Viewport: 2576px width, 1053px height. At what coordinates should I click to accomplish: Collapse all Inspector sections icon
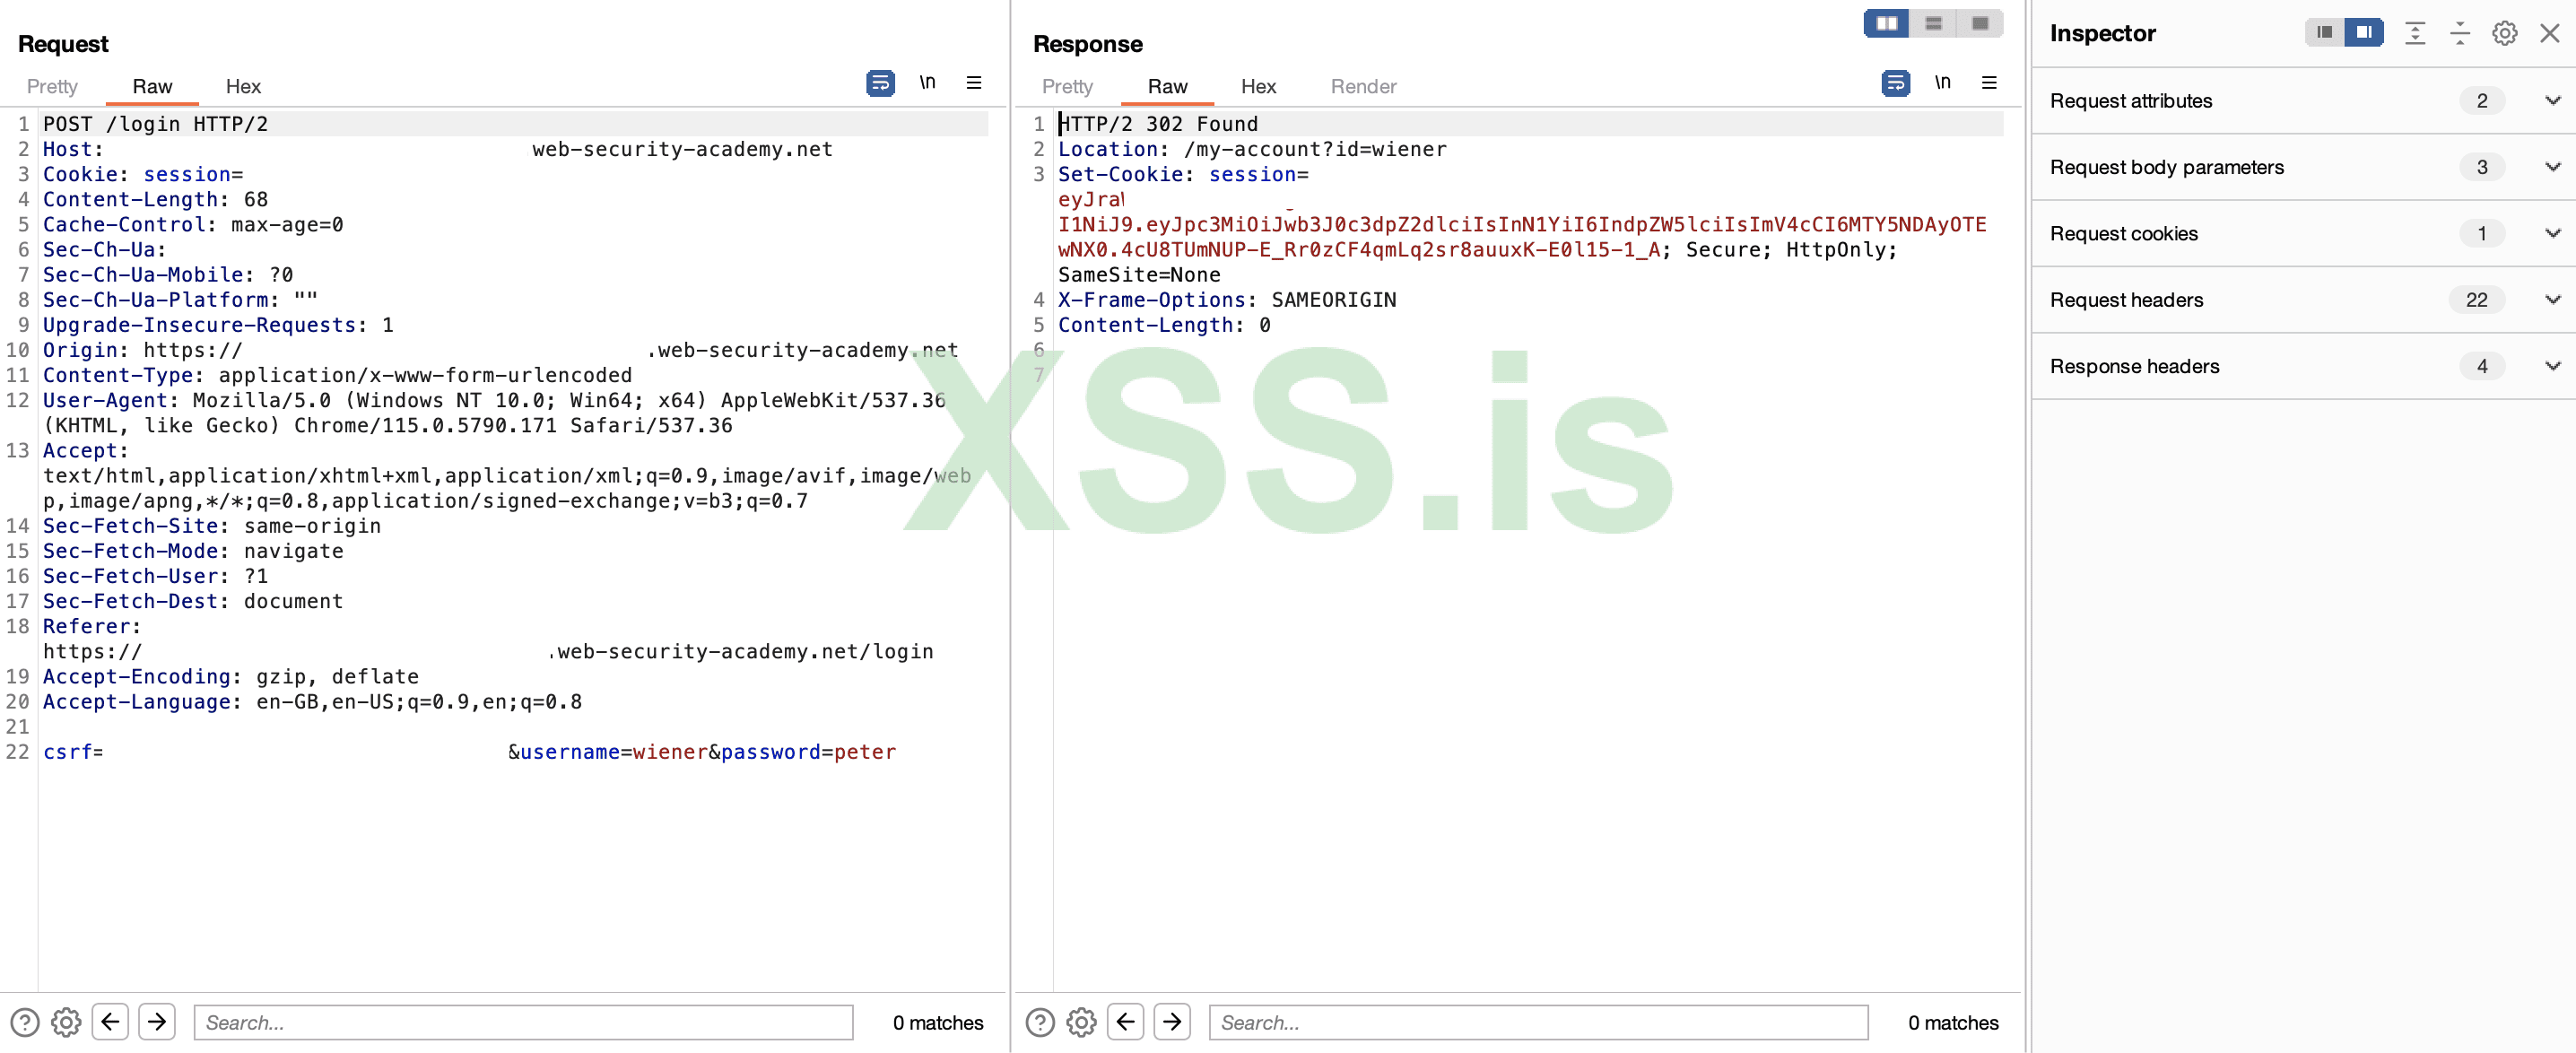pyautogui.click(x=2459, y=33)
